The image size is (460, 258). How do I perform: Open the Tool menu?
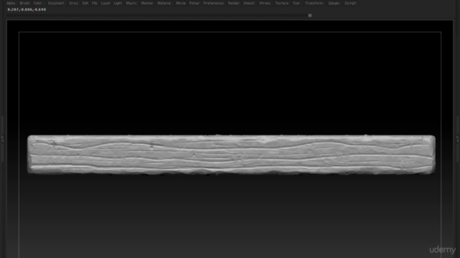pos(296,3)
